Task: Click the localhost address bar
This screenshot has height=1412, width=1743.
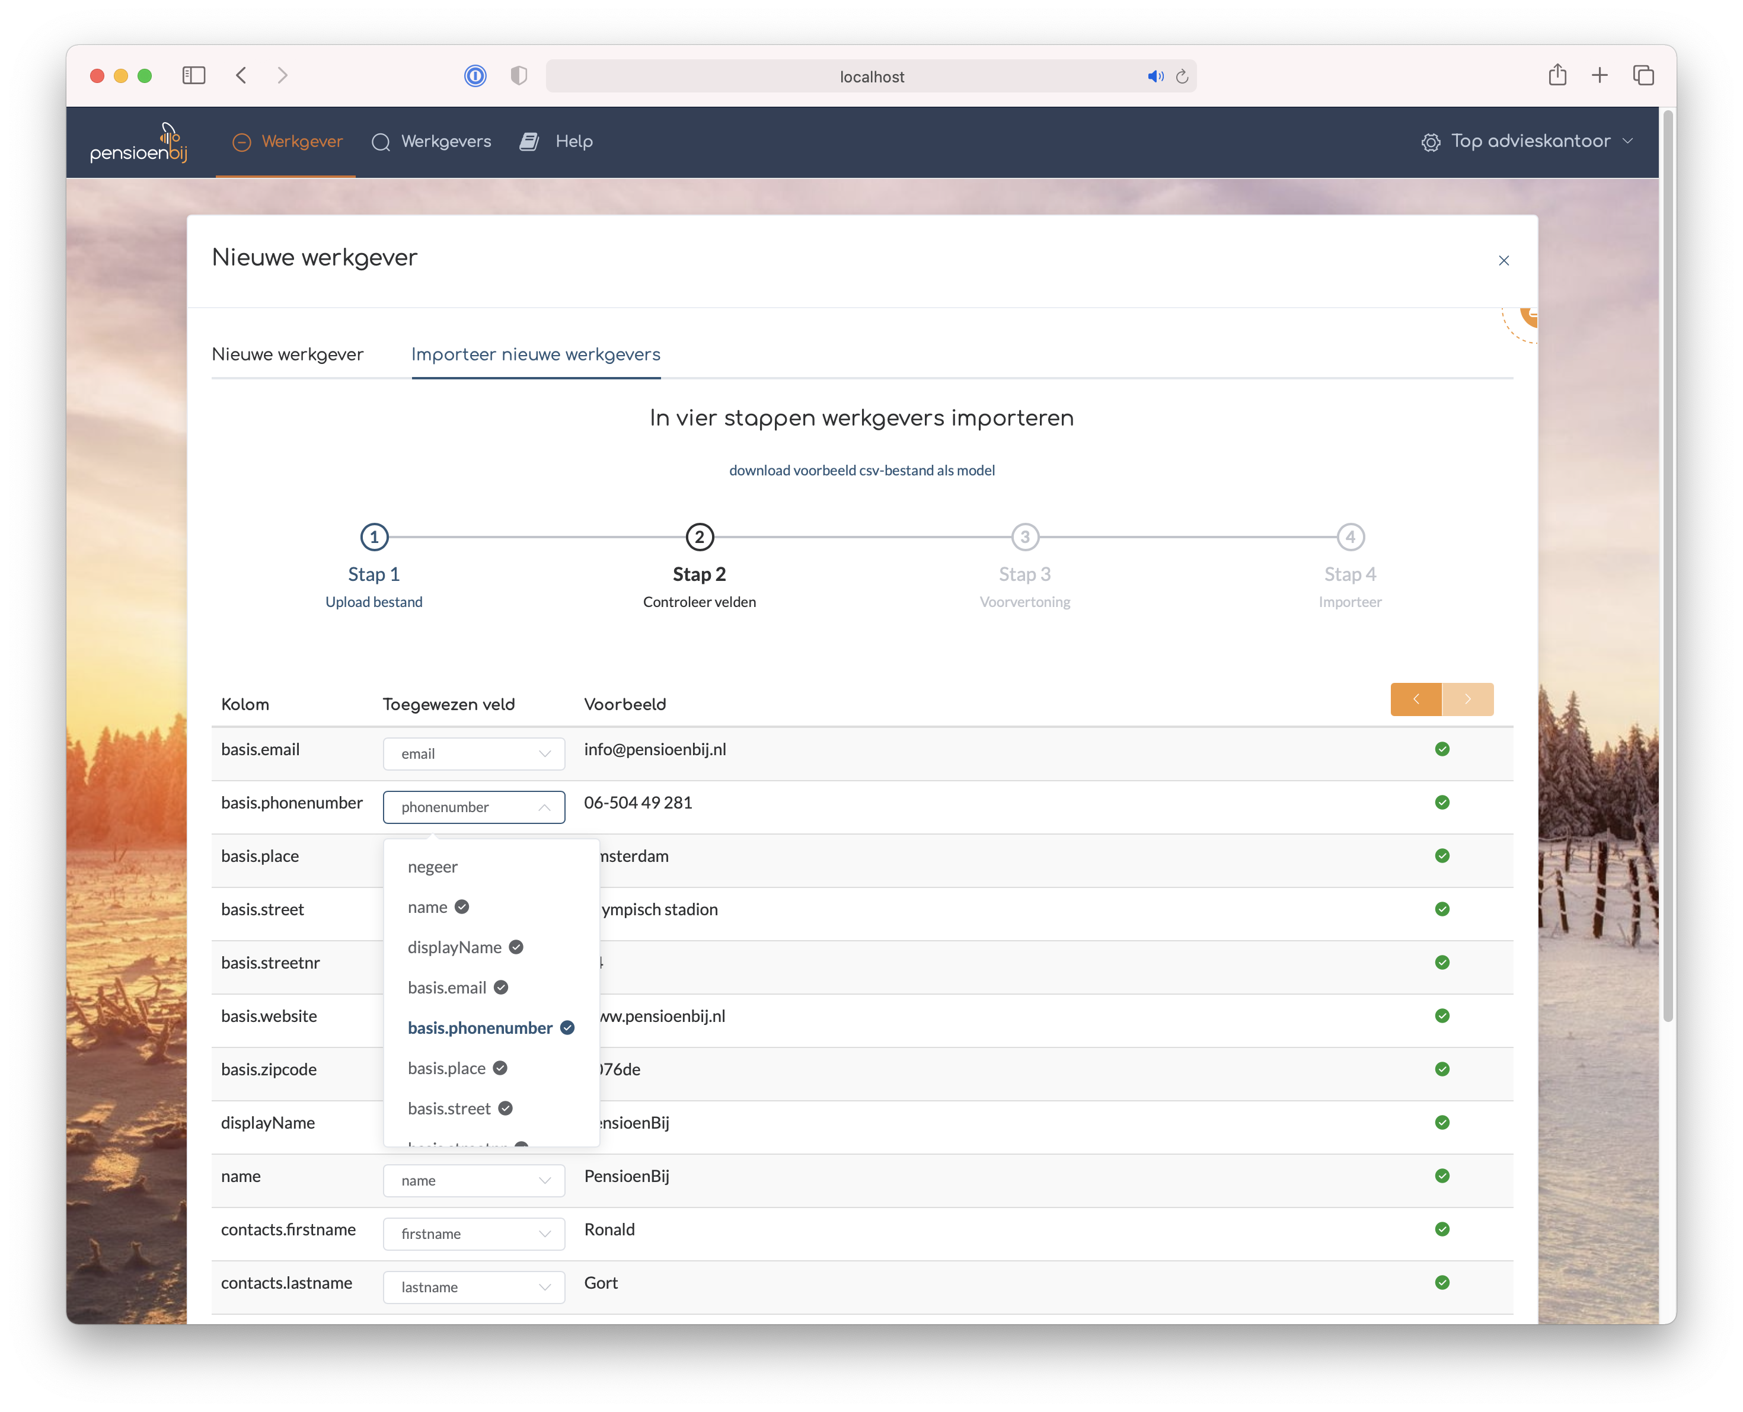Action: pyautogui.click(x=871, y=76)
